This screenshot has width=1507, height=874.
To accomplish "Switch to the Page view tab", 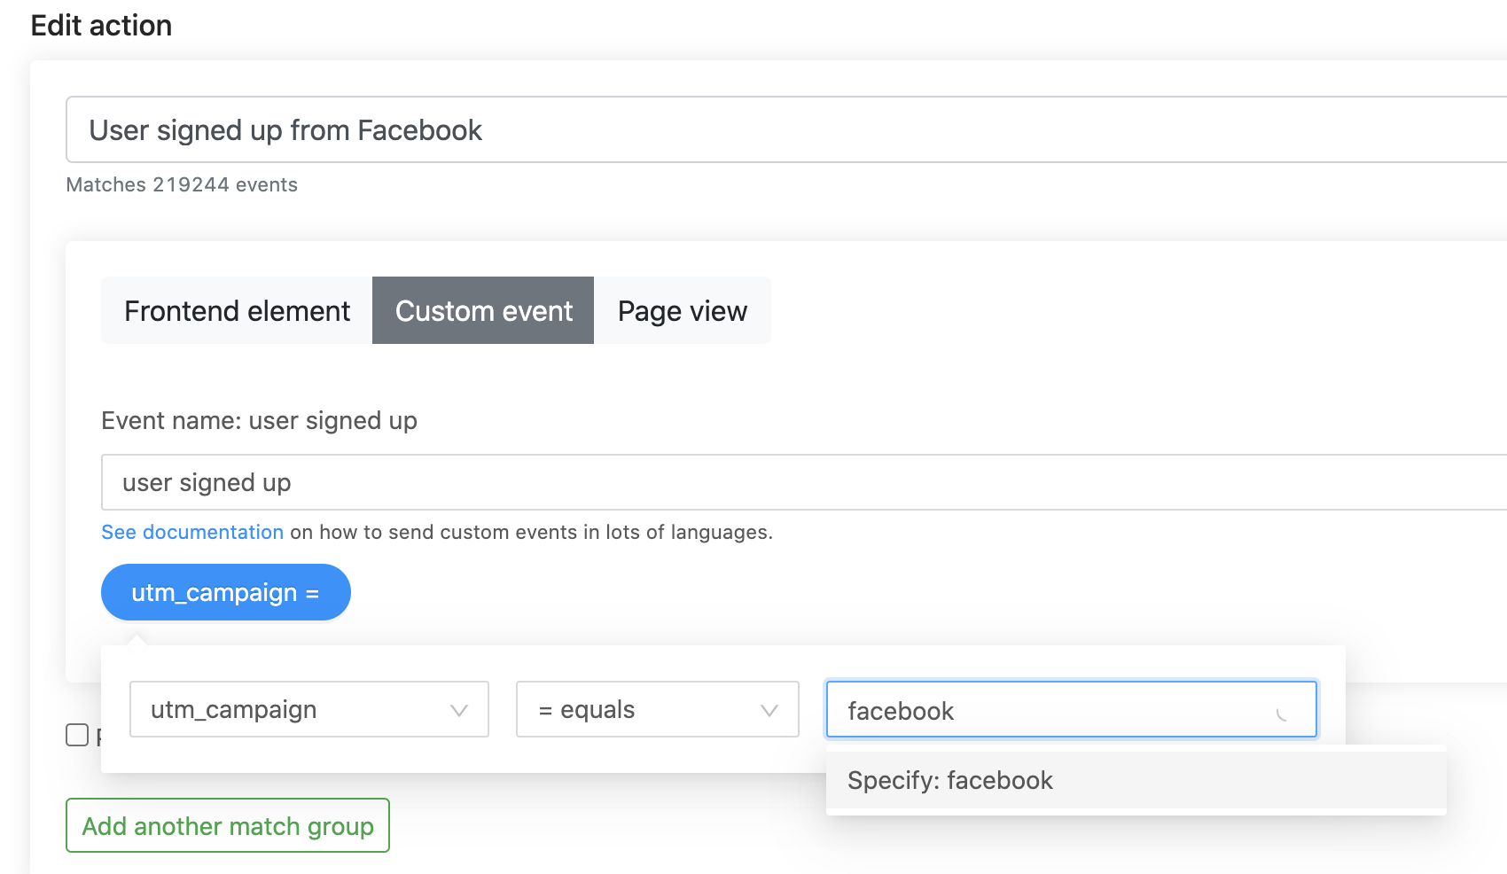I will pyautogui.click(x=682, y=310).
